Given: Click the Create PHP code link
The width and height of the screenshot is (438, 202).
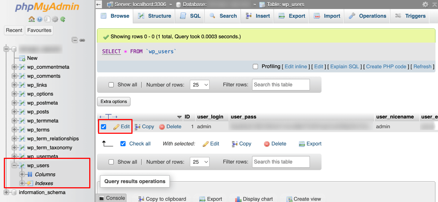Looking at the screenshot, I should [386, 67].
